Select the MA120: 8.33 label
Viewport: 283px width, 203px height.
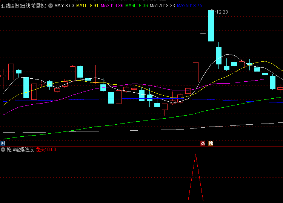[162, 6]
